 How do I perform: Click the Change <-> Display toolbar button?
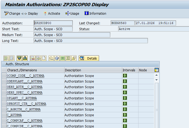[x=21, y=13]
